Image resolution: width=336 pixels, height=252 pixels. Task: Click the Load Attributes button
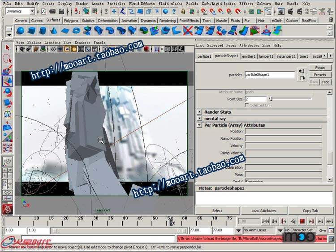(x=264, y=211)
